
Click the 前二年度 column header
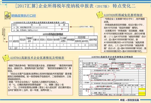[135, 85]
